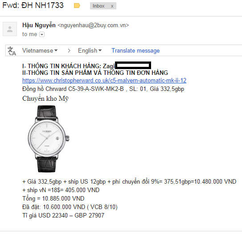Open the Vietnamese source language dropdown
The image size is (242, 234).
click(x=40, y=51)
